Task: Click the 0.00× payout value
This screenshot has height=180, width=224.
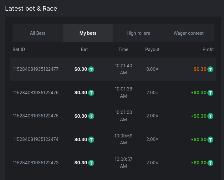Action: [x=152, y=69]
